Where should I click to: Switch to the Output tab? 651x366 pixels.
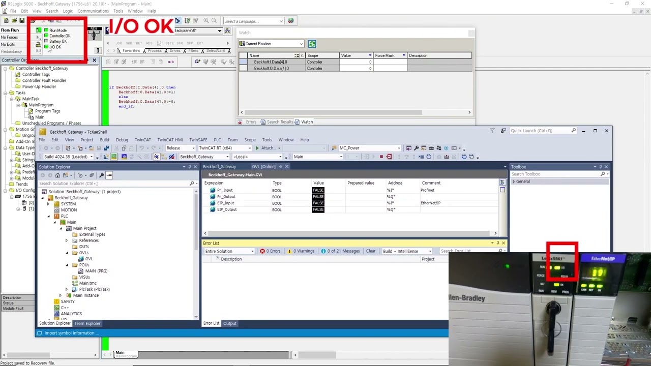(x=230, y=323)
